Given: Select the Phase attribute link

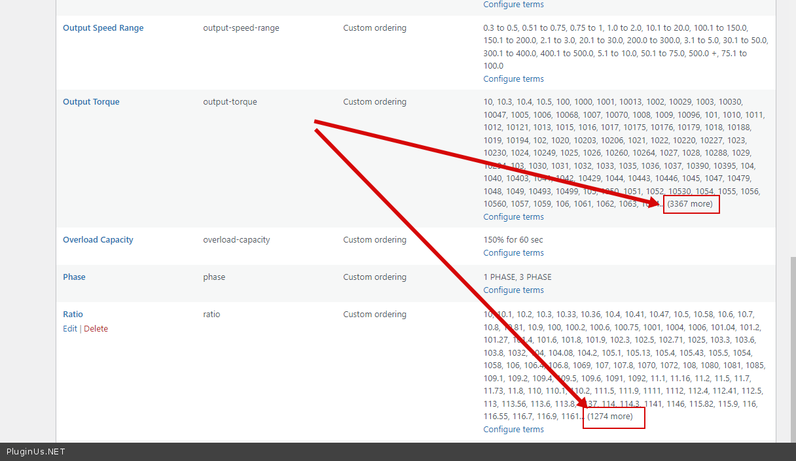Looking at the screenshot, I should coord(74,277).
